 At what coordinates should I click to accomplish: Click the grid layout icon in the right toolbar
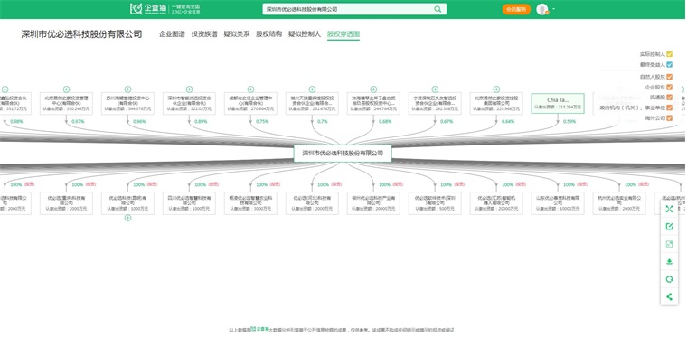669,244
